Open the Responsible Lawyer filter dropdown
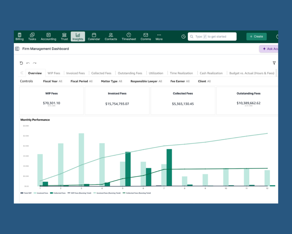292x234 pixels. (x=146, y=81)
